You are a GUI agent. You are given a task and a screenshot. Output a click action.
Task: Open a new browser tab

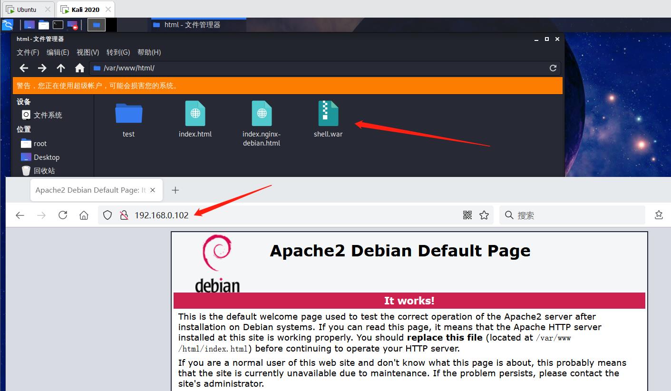click(x=175, y=190)
